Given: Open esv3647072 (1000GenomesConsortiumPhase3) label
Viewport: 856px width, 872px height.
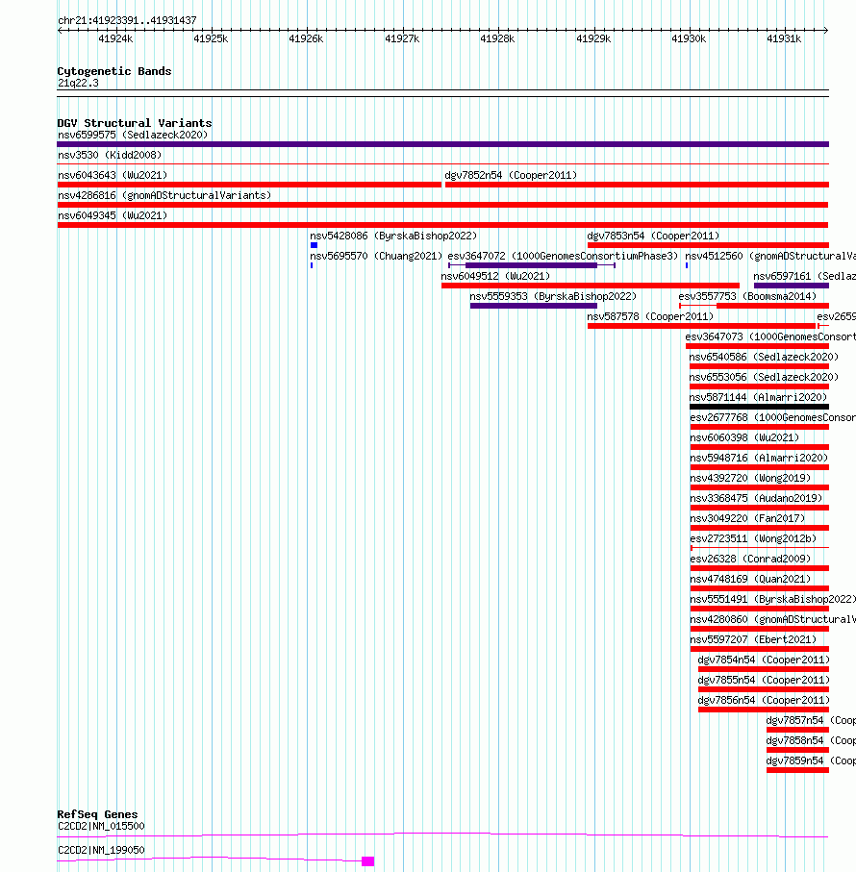Looking at the screenshot, I should (563, 256).
